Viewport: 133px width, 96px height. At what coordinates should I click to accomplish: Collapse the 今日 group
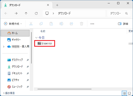(x=36, y=38)
